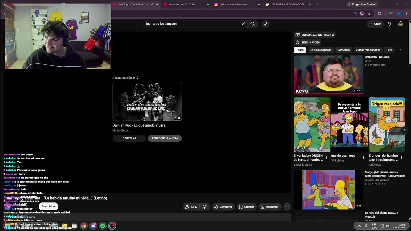
Task: Open the Chrome three-dot menu
Action: tap(407, 13)
